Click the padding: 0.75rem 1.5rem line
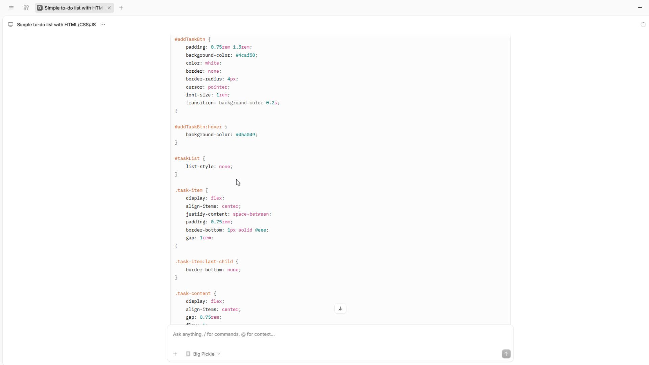Image resolution: width=649 pixels, height=365 pixels. tap(219, 47)
